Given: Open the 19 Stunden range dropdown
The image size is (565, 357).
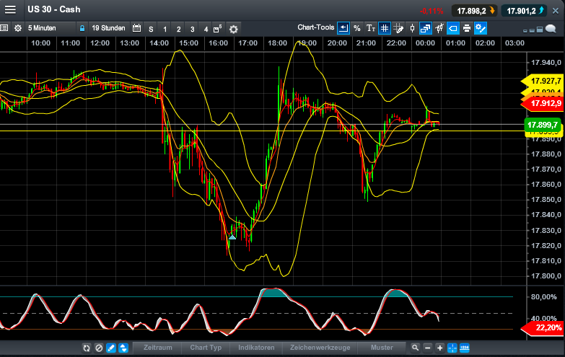Looking at the screenshot, I should point(108,28).
